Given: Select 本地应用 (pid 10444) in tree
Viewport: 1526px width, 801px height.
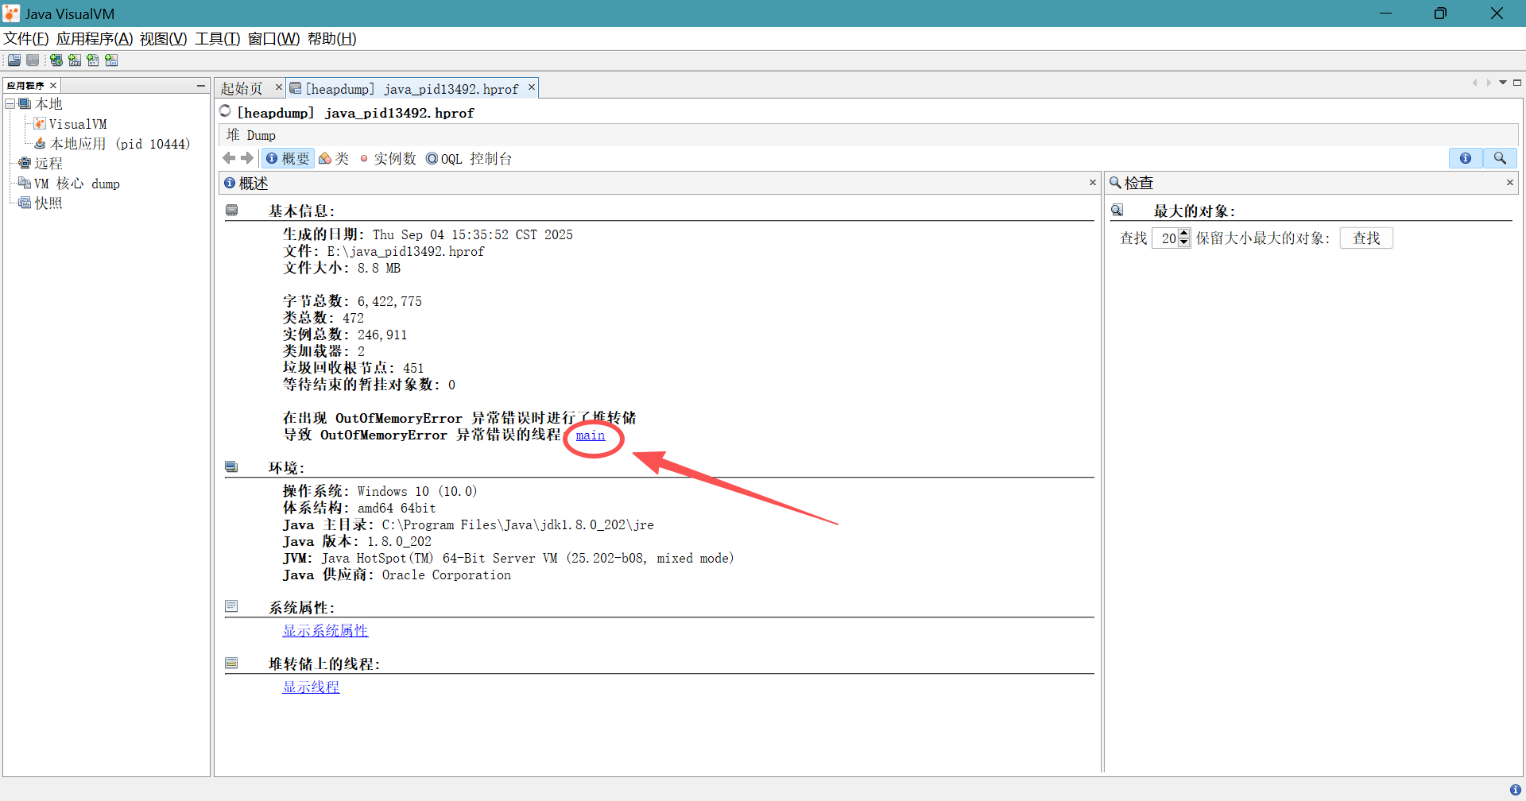Looking at the screenshot, I should tap(112, 144).
